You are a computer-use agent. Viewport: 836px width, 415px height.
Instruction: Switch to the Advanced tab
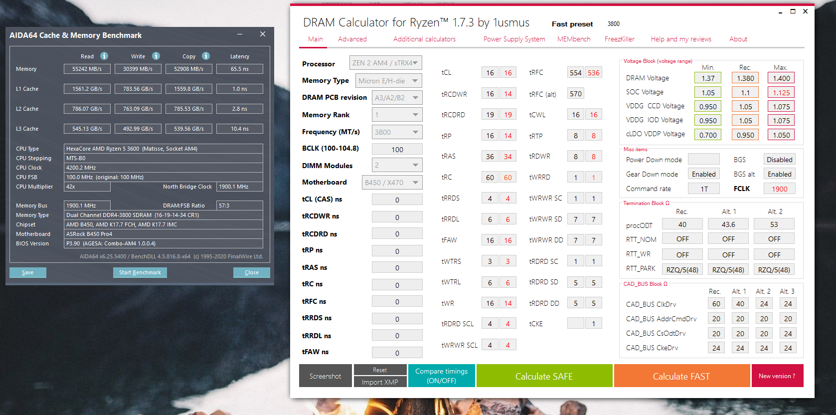[x=352, y=39]
